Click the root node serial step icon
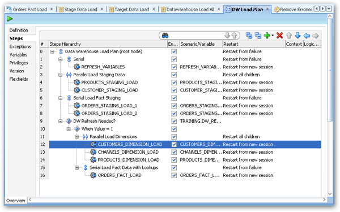 pos(61,51)
